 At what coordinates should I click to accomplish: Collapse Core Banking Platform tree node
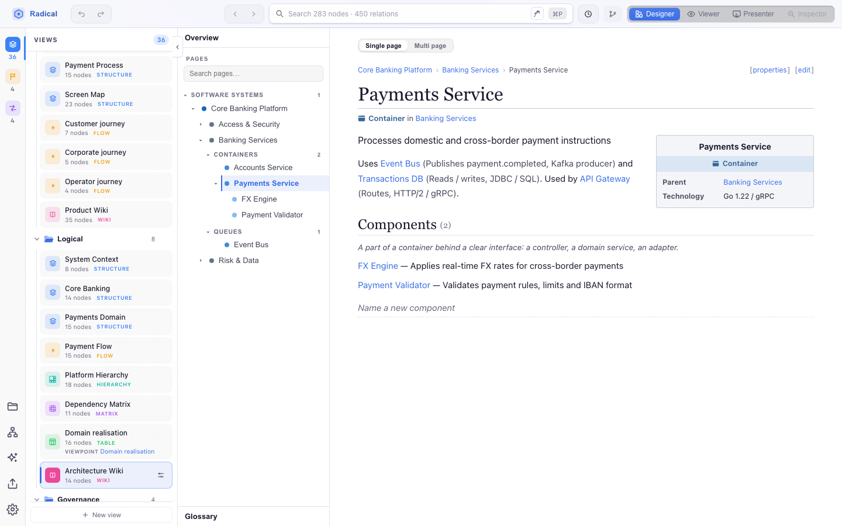(193, 109)
